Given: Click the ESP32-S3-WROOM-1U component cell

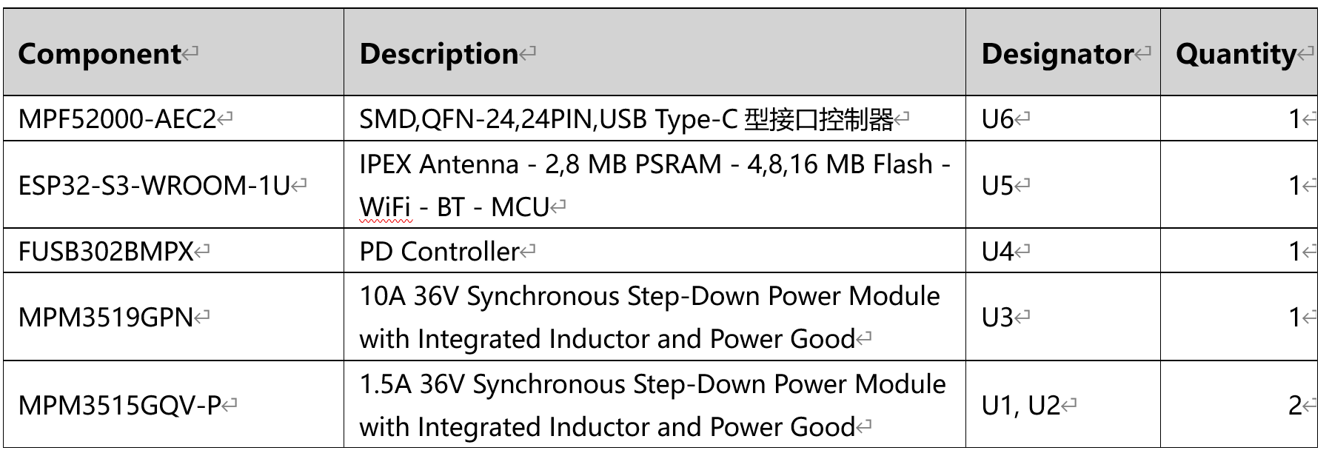Looking at the screenshot, I should pyautogui.click(x=153, y=185).
